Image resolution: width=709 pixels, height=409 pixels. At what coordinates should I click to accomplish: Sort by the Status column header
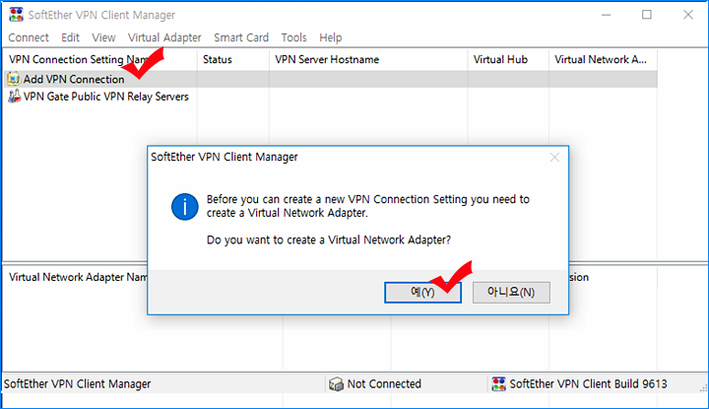[233, 59]
